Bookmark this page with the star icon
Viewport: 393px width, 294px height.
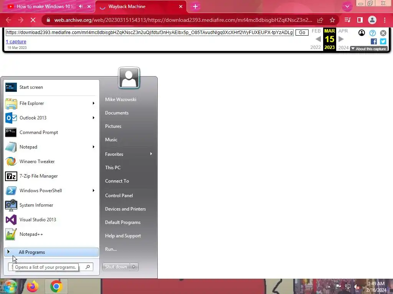click(x=332, y=20)
